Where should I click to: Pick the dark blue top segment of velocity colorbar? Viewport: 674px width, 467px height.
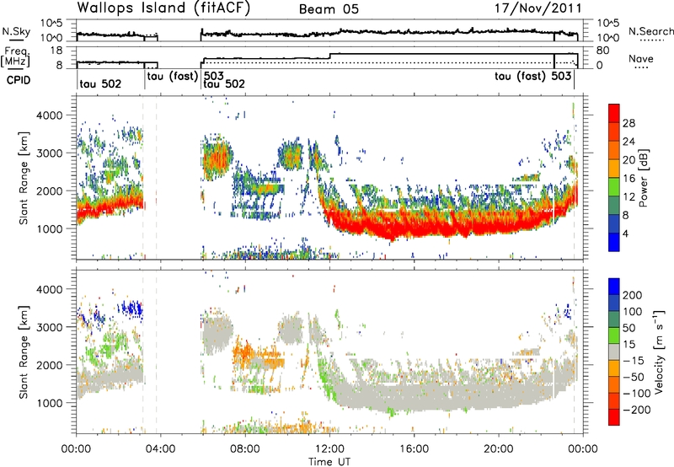tap(614, 287)
